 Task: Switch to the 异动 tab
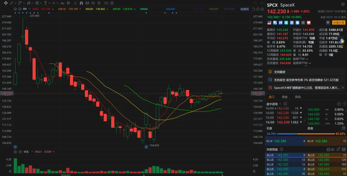[x=298, y=97]
